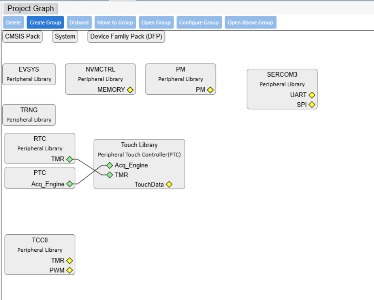Open the Project Graph tab
Screen dimensions: 374x300
[x=31, y=9]
